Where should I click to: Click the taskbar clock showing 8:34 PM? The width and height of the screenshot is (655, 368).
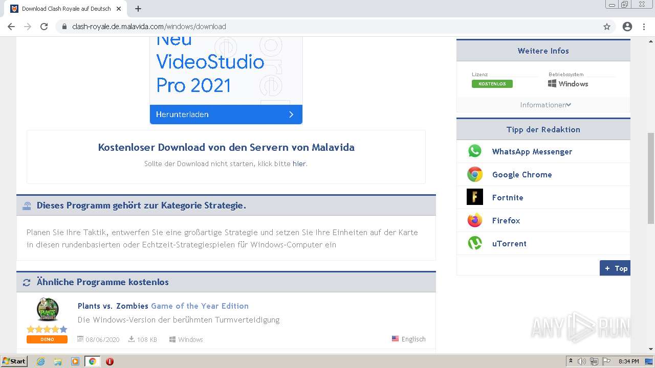coord(628,361)
